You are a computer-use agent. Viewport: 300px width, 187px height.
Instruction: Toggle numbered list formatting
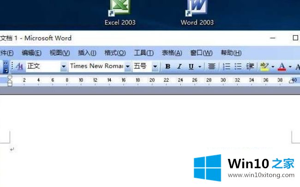pyautogui.click(x=226, y=67)
